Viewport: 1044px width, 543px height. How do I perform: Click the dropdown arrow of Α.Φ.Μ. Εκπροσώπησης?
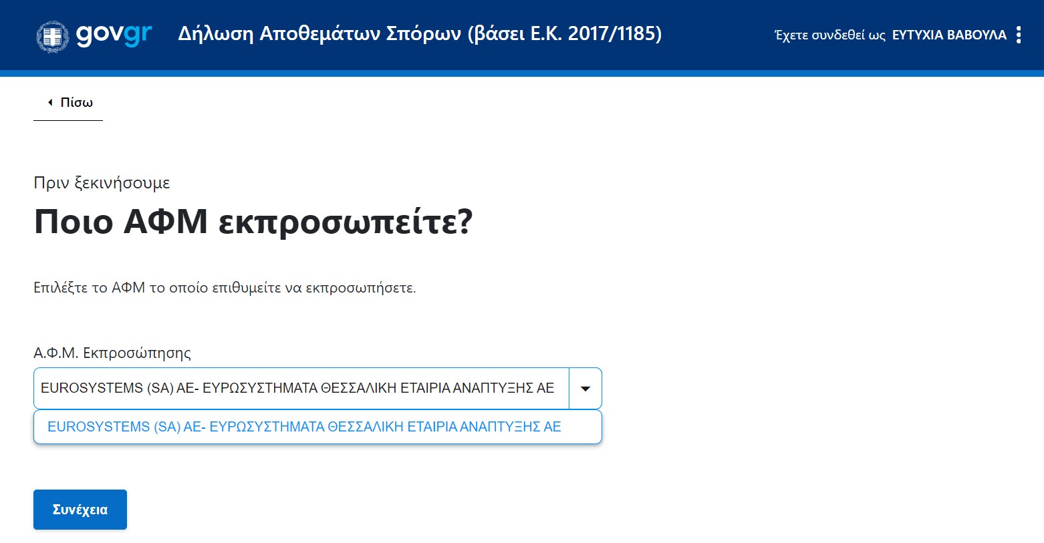(585, 388)
